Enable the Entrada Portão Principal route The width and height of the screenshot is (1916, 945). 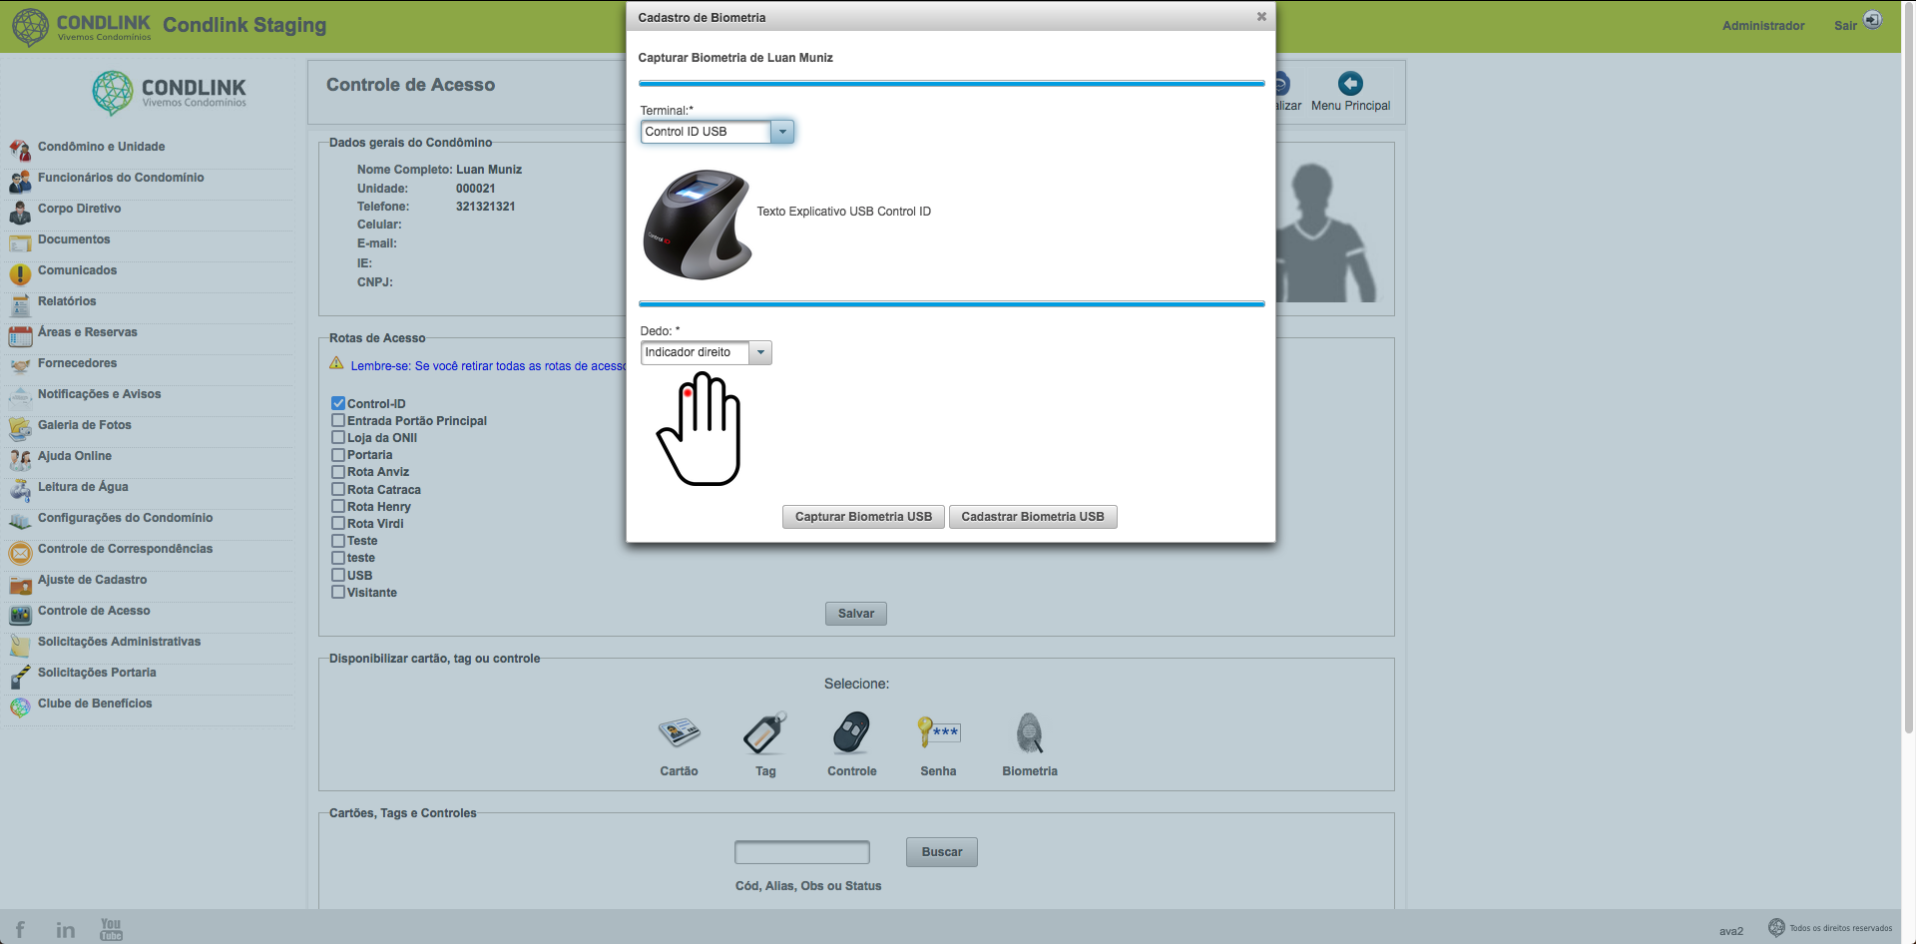tap(337, 420)
